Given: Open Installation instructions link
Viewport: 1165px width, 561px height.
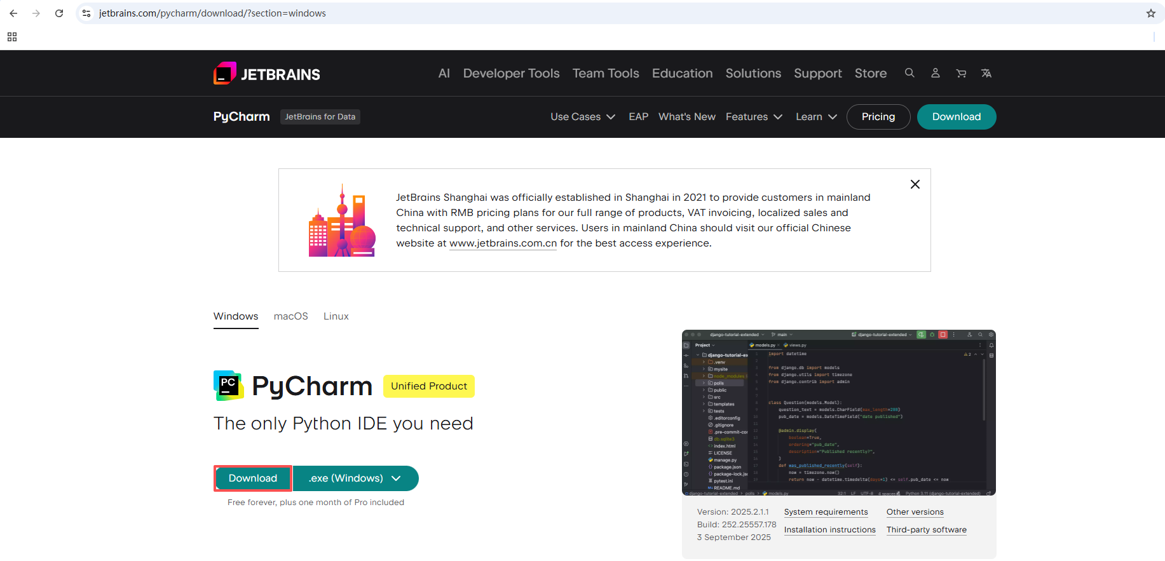Looking at the screenshot, I should [830, 530].
